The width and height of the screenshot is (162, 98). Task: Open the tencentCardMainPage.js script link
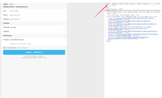(129, 38)
